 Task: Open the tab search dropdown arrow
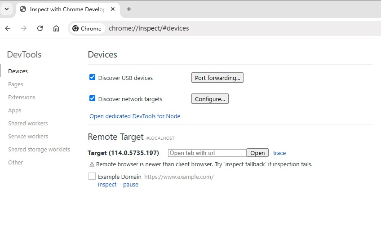pos(7,9)
